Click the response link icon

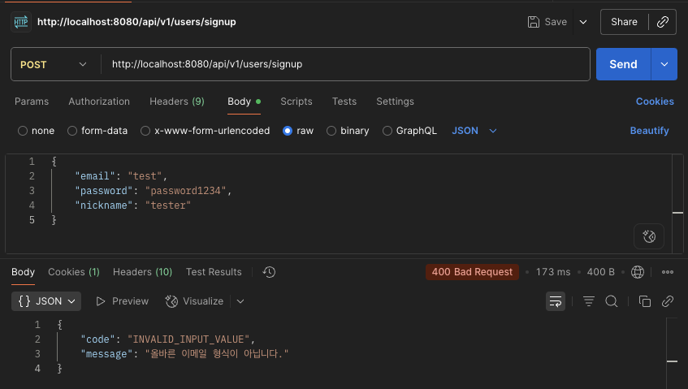(x=668, y=301)
